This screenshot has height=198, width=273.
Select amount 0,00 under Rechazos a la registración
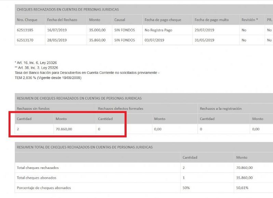coord(256,129)
